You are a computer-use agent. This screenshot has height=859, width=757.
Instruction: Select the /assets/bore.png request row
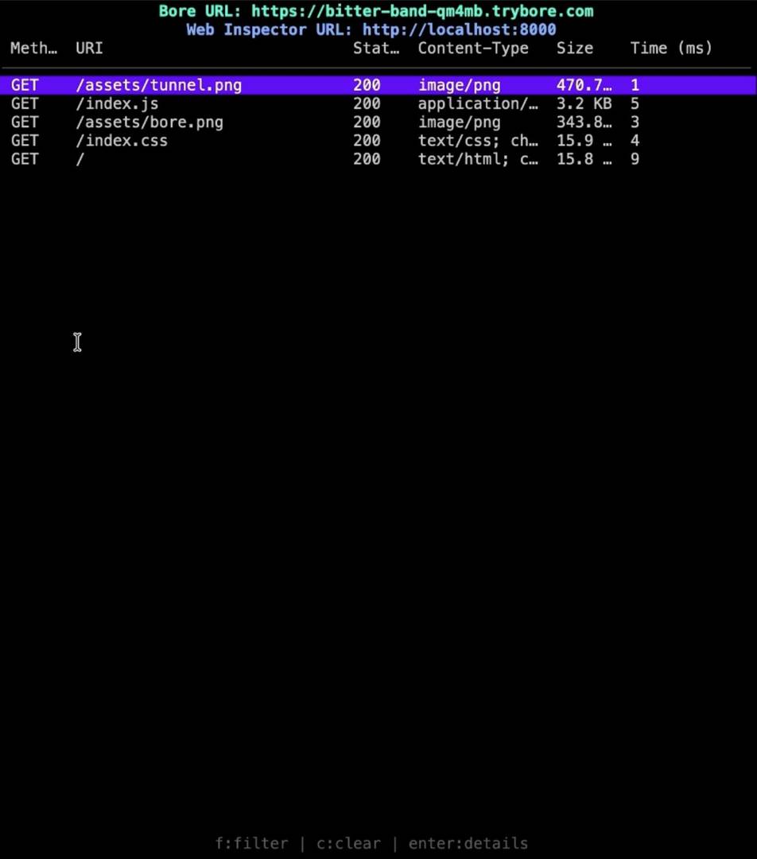[378, 122]
